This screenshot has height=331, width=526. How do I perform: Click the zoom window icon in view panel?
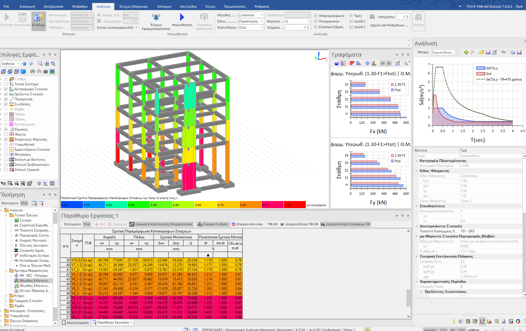[40, 64]
